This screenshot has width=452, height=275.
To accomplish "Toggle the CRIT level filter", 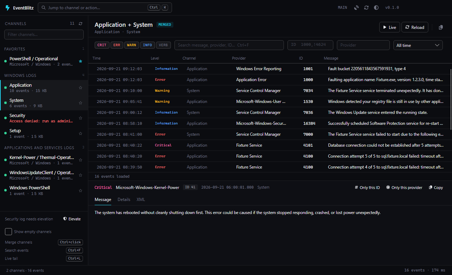I will pos(102,45).
